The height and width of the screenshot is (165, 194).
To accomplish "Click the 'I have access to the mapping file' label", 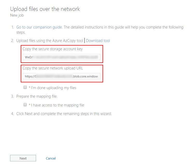I will [x=56, y=105].
